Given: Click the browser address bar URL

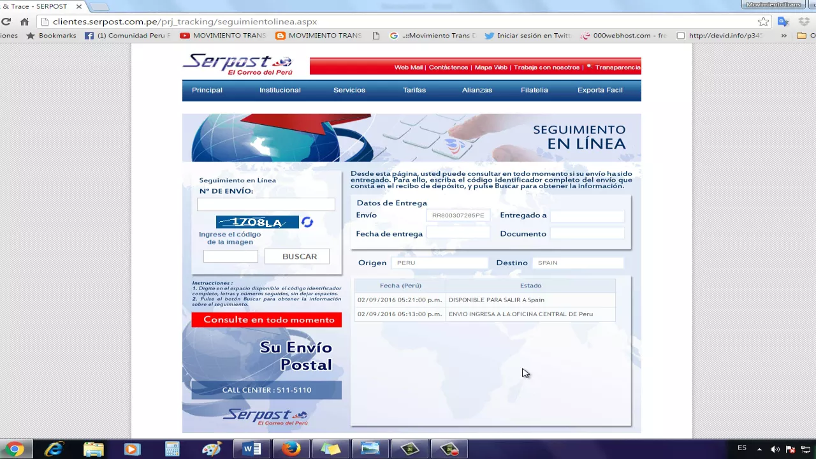Looking at the screenshot, I should click(185, 22).
